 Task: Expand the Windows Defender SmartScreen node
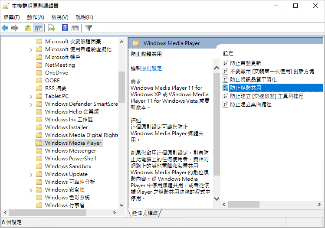(x=31, y=104)
